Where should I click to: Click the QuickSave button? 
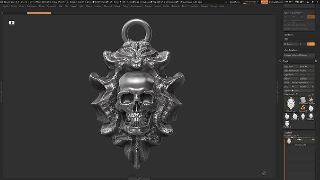pos(235,2)
